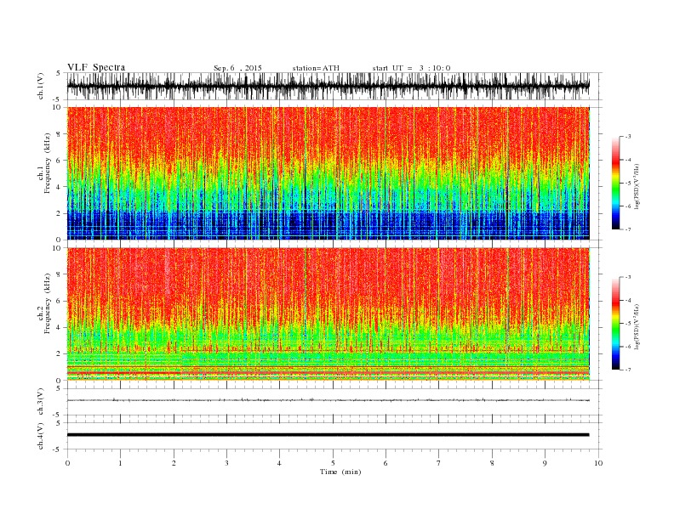Screen dimensions: 674x520
Task: Click the '2' time axis tick label
Action: tap(174, 463)
